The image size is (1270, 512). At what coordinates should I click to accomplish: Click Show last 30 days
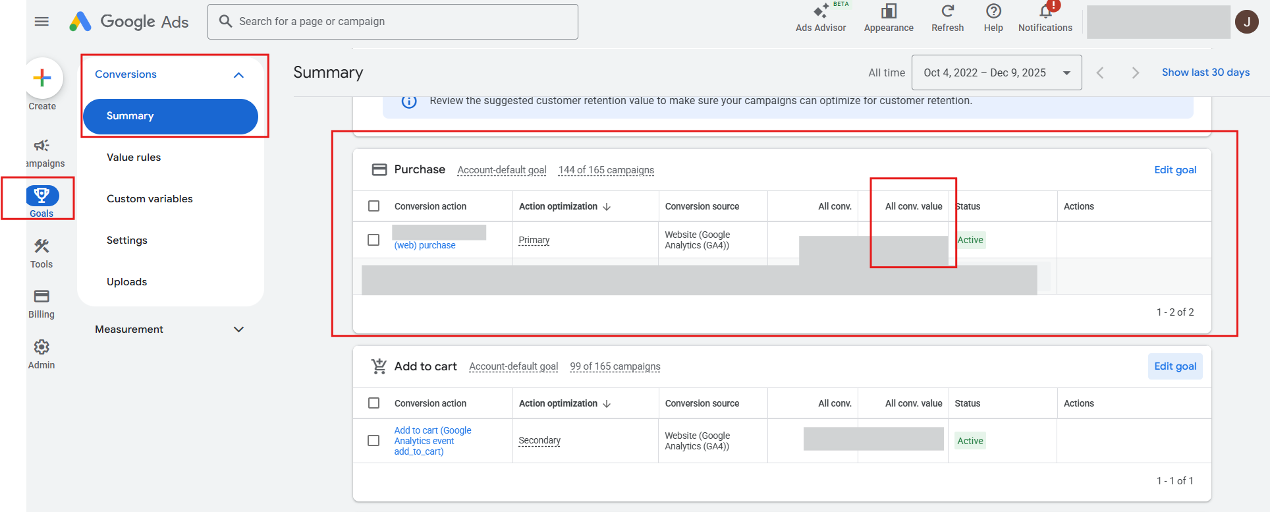click(1205, 72)
